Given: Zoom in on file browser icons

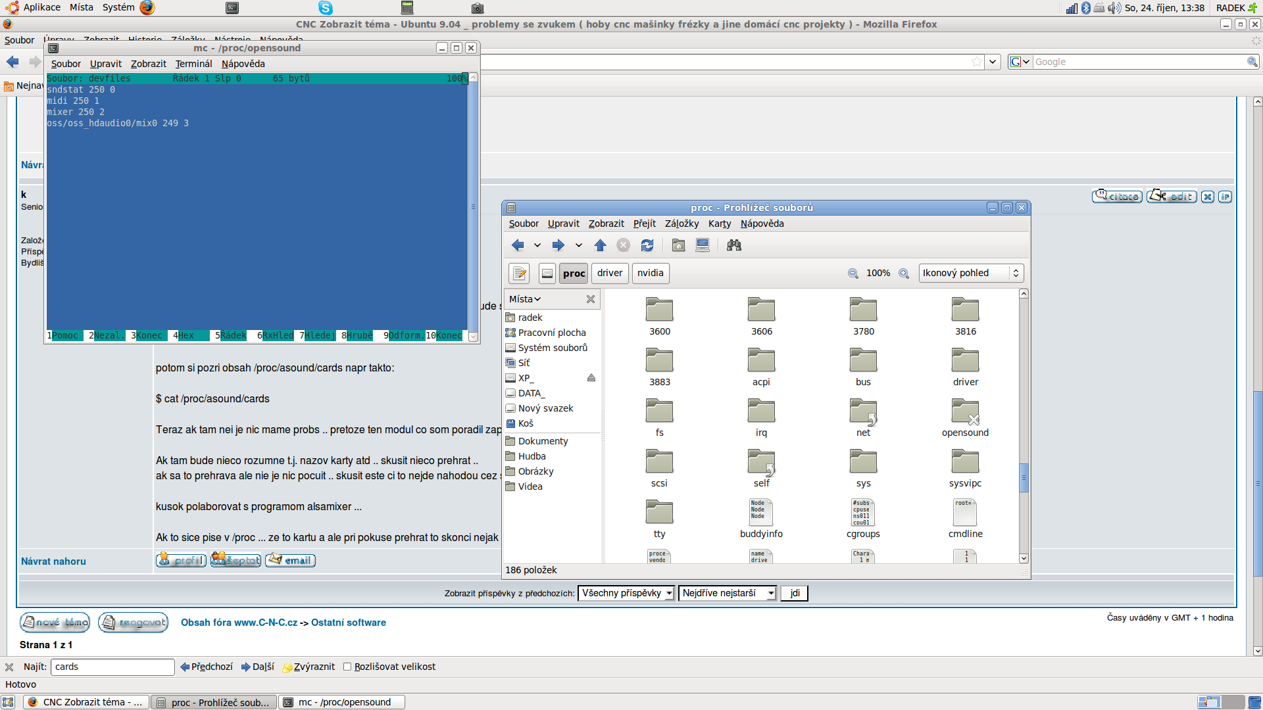Looking at the screenshot, I should (x=904, y=273).
